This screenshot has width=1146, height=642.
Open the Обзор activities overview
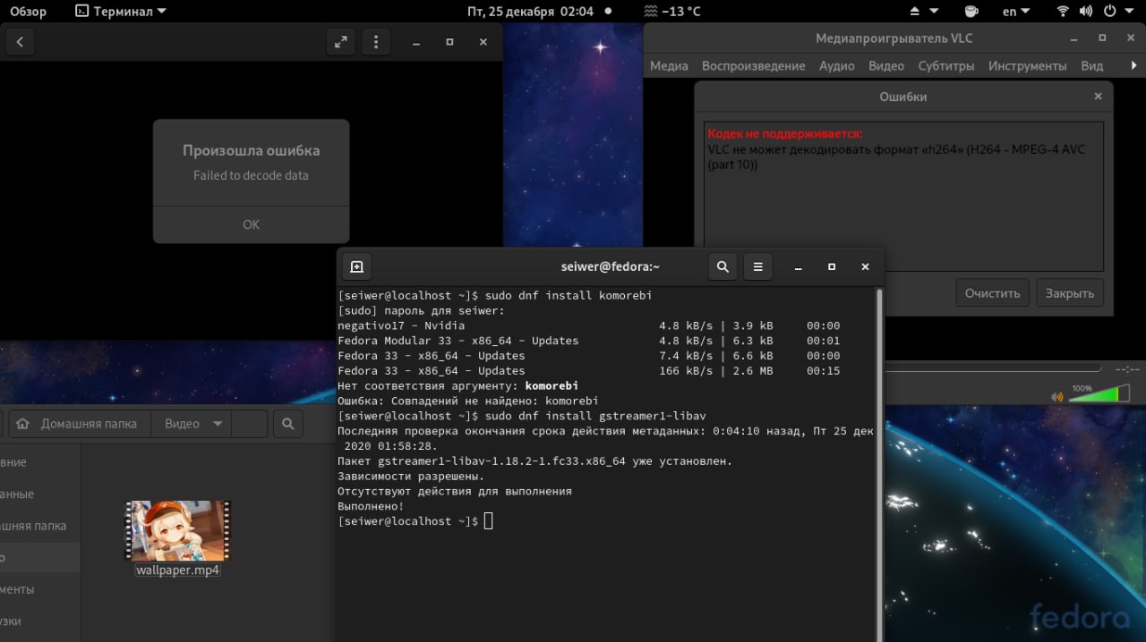tap(28, 12)
